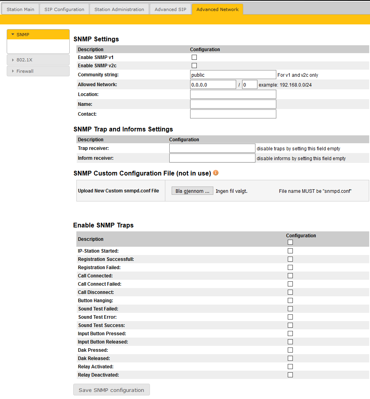Expand the 802.1X sidebar section
This screenshot has height=399, width=370.
coord(38,60)
